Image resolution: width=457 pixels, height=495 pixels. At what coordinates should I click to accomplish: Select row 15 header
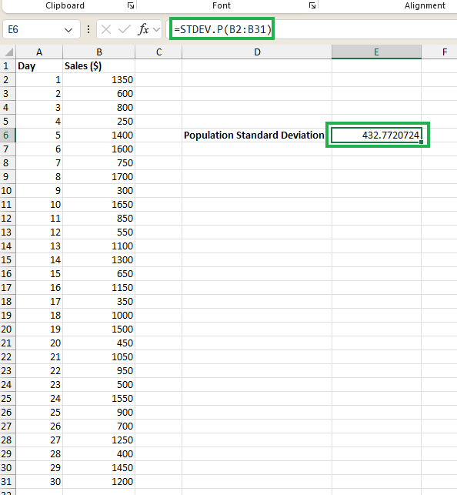coord(8,260)
